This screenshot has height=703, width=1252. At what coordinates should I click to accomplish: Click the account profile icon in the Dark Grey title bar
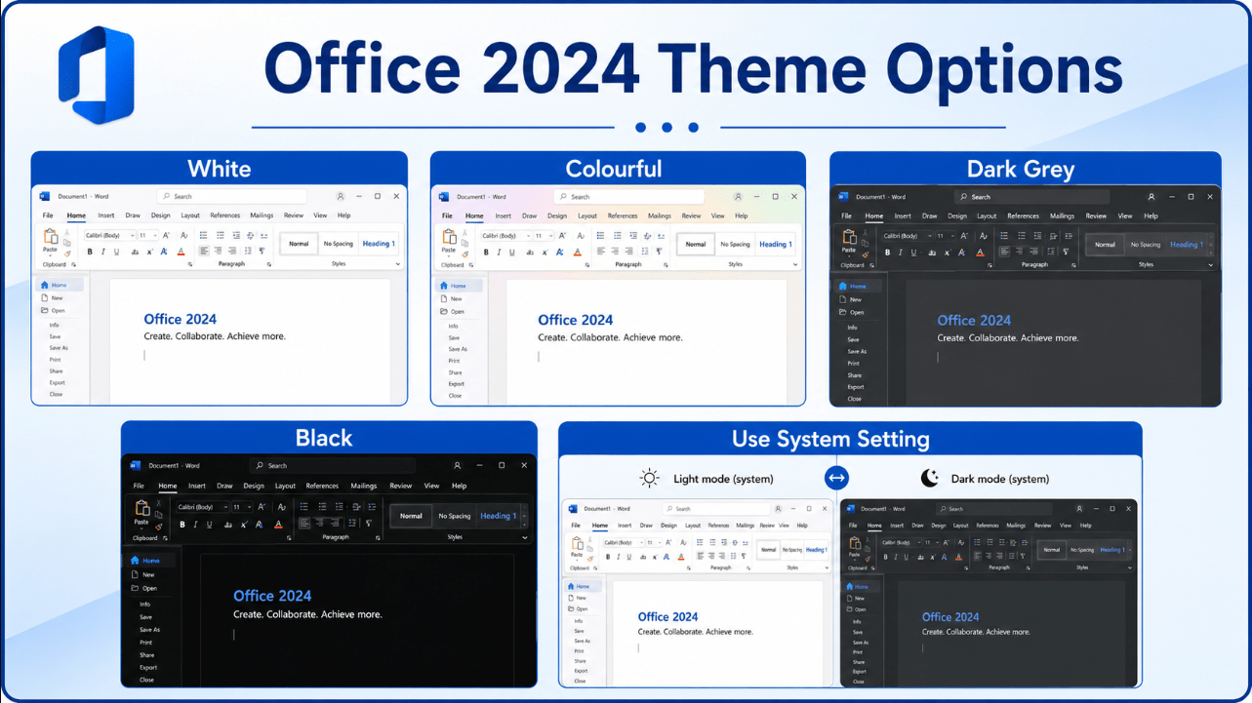1151,197
